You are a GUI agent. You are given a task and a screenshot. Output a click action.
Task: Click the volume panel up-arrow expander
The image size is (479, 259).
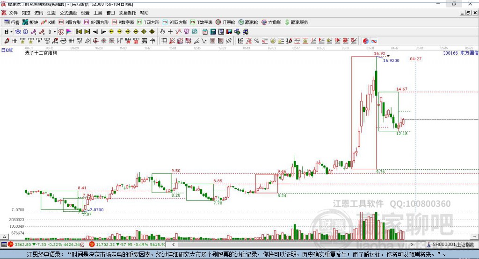click(4, 237)
